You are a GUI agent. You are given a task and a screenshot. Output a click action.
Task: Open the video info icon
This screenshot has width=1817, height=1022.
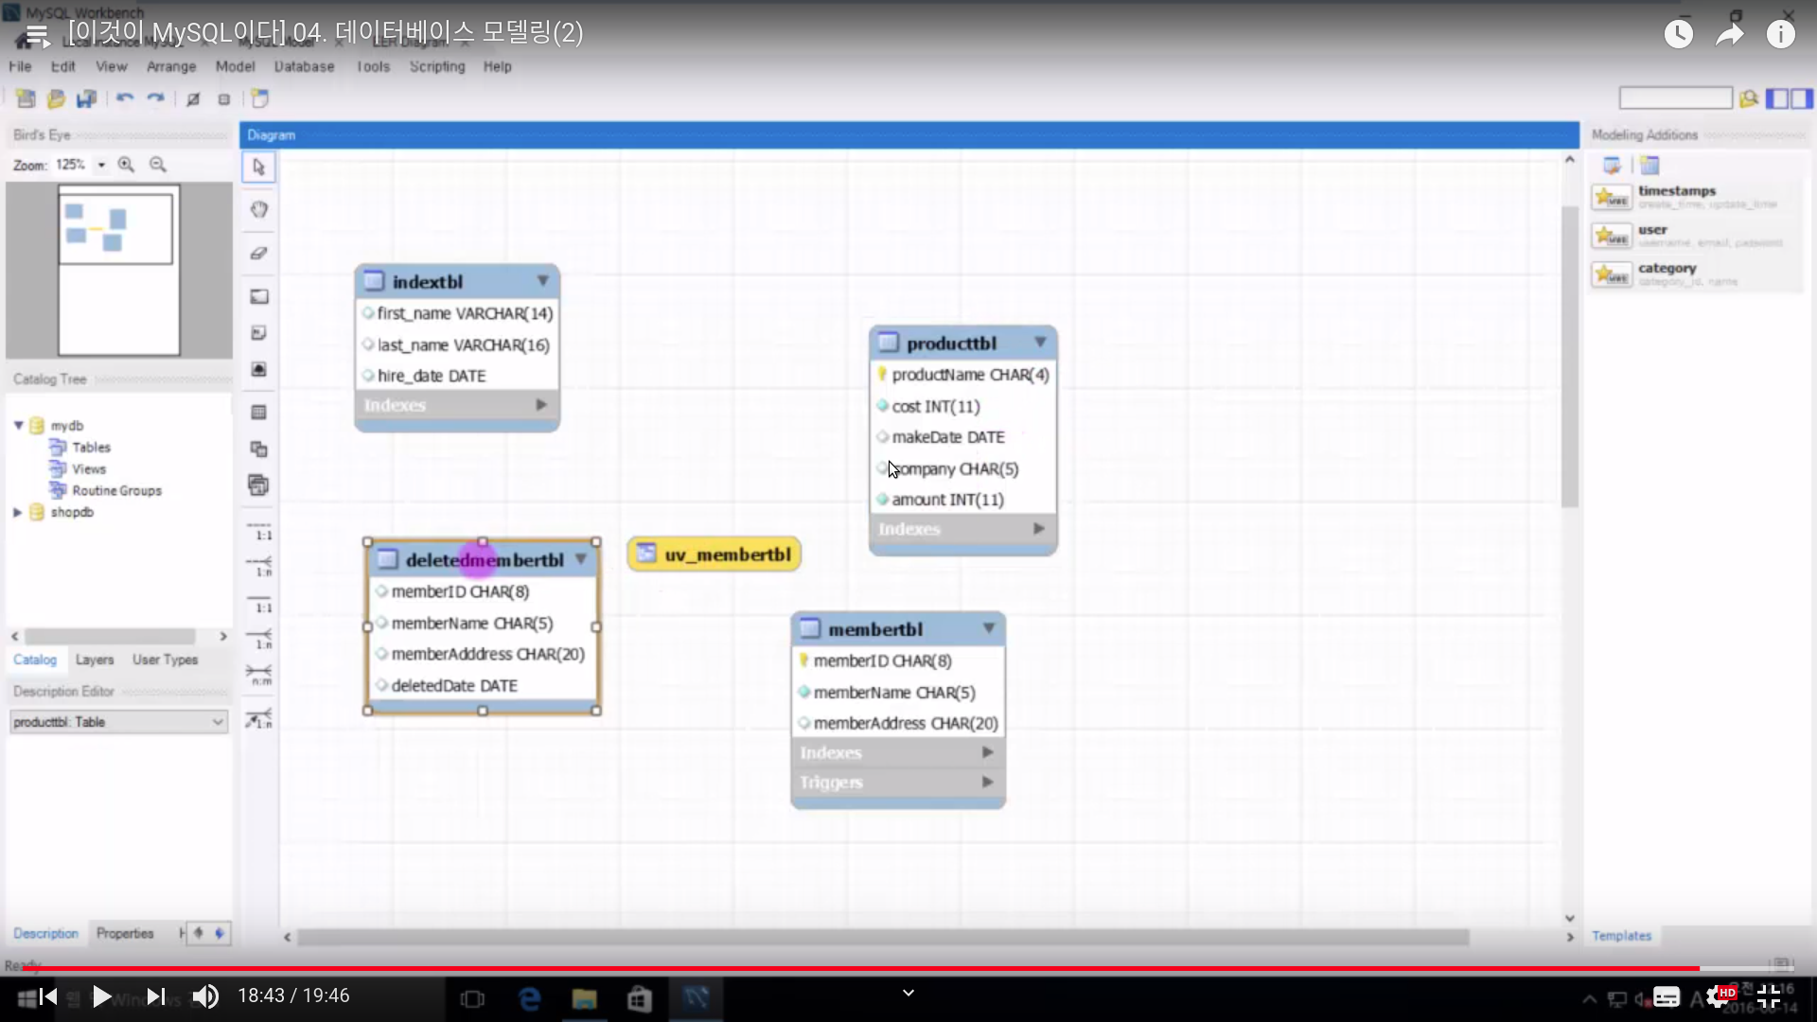tap(1781, 35)
